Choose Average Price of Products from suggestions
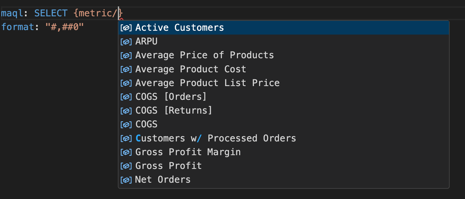The image size is (465, 199). point(205,55)
